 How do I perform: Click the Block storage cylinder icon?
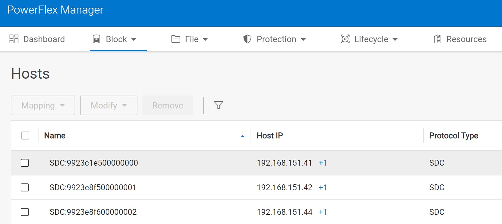[96, 39]
